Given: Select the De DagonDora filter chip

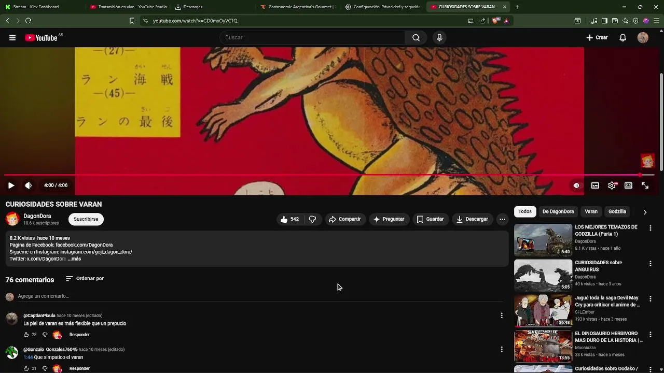Looking at the screenshot, I should click(558, 211).
